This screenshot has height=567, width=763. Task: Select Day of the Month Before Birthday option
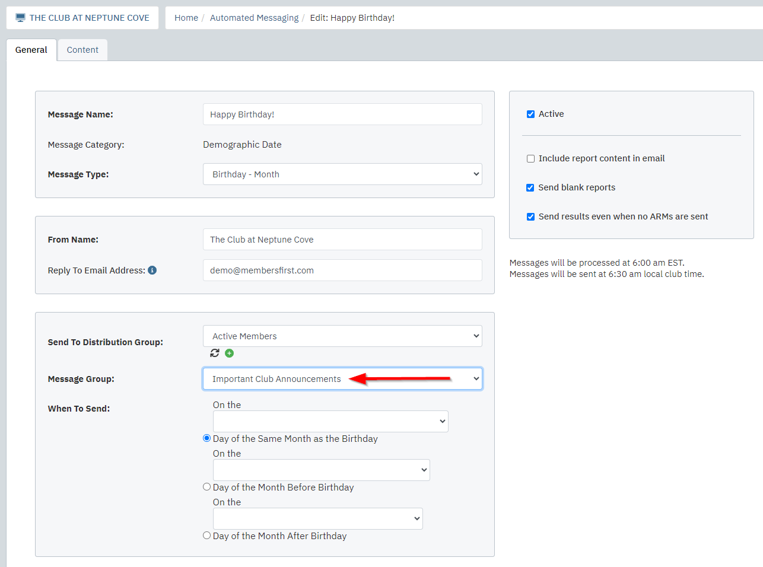(206, 487)
